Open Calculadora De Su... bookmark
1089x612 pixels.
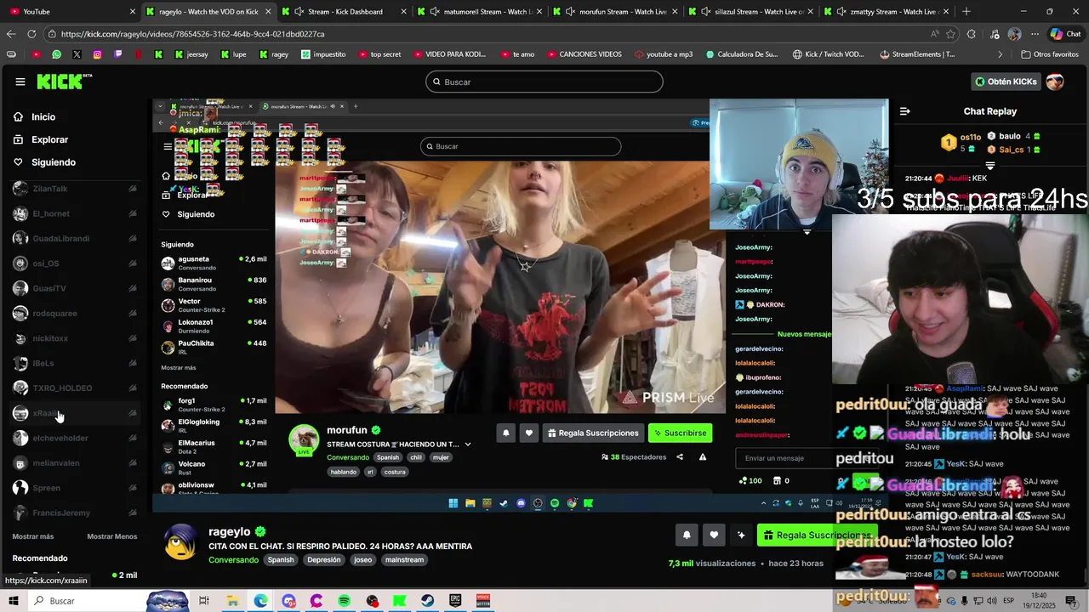coord(740,54)
